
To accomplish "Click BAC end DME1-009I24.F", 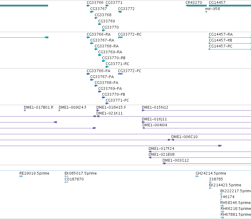I will [x=73, y=107].
